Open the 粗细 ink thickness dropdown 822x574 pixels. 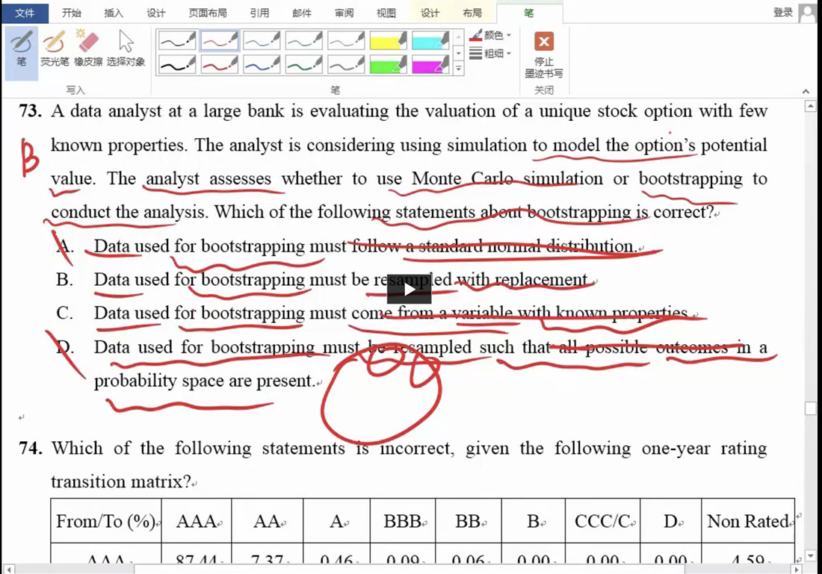pos(490,54)
